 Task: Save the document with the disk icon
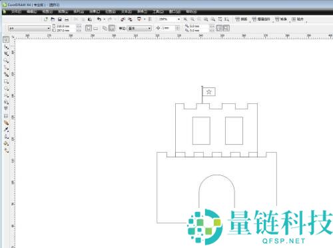59,19
